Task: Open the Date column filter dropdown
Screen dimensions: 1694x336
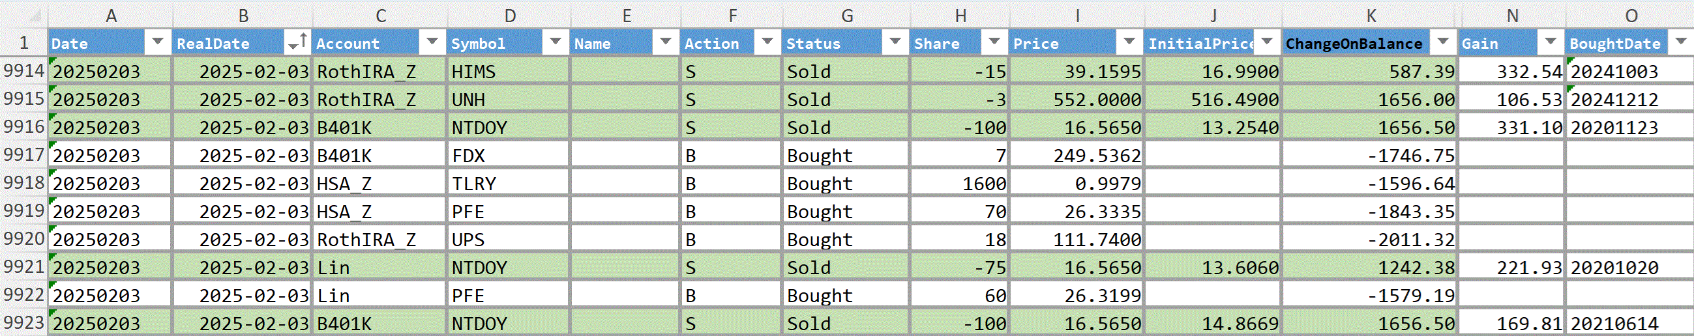Action: pos(158,42)
